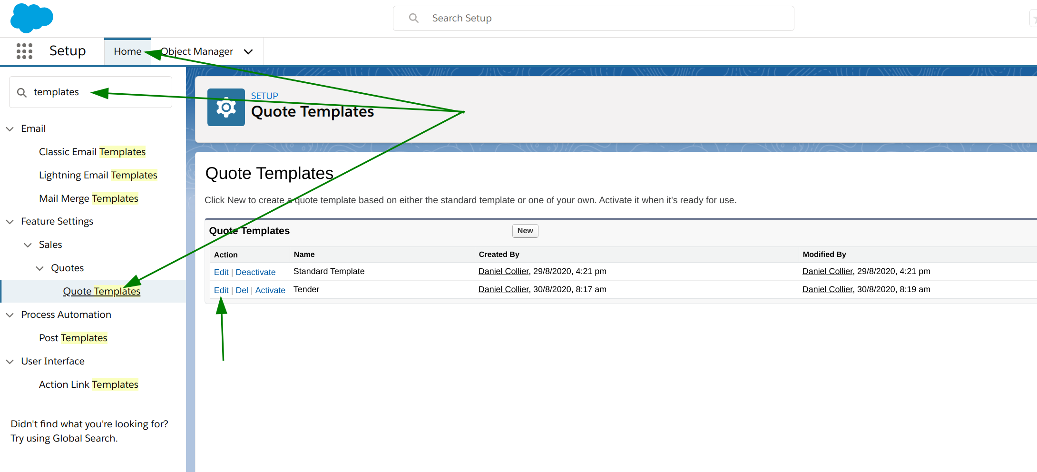The image size is (1037, 472).
Task: Click the Quotes label in the tree
Action: tap(67, 268)
